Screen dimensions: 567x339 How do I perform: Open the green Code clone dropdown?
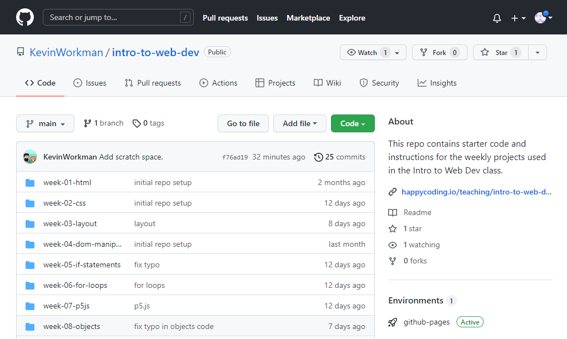click(x=353, y=123)
